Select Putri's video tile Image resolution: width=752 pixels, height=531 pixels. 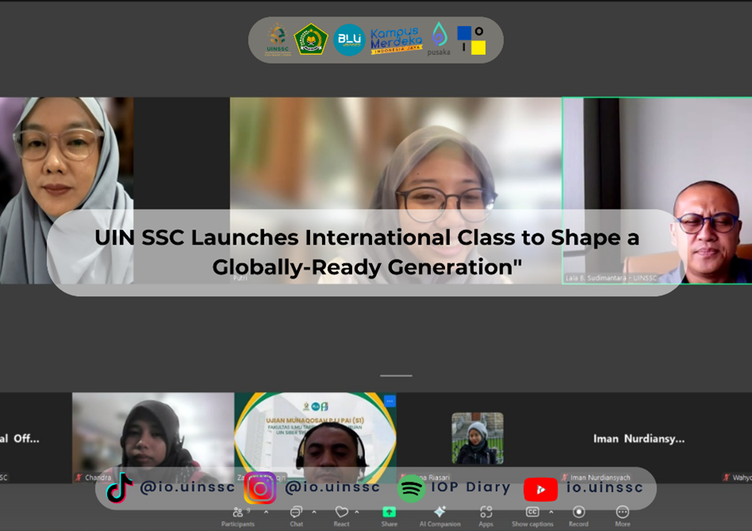(396, 190)
